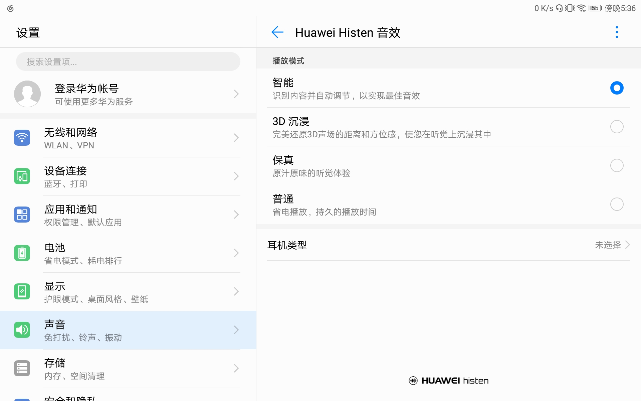Open 显示 settings entry
This screenshot has width=641, height=401.
(128, 291)
